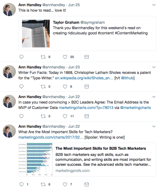Viewport: 159px width, 189px height.
Task: Reply to the Taylor Graham quote tweet
Action: (x=22, y=57)
